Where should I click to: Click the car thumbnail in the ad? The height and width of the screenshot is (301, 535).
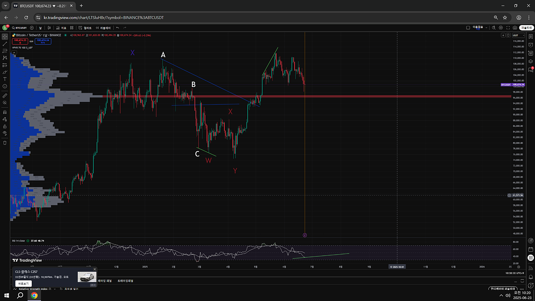pos(87,277)
